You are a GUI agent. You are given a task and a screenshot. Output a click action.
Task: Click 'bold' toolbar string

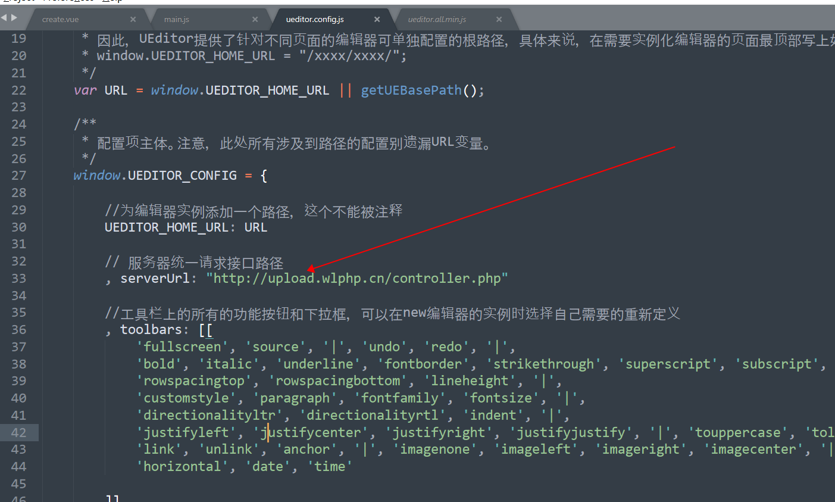[159, 364]
